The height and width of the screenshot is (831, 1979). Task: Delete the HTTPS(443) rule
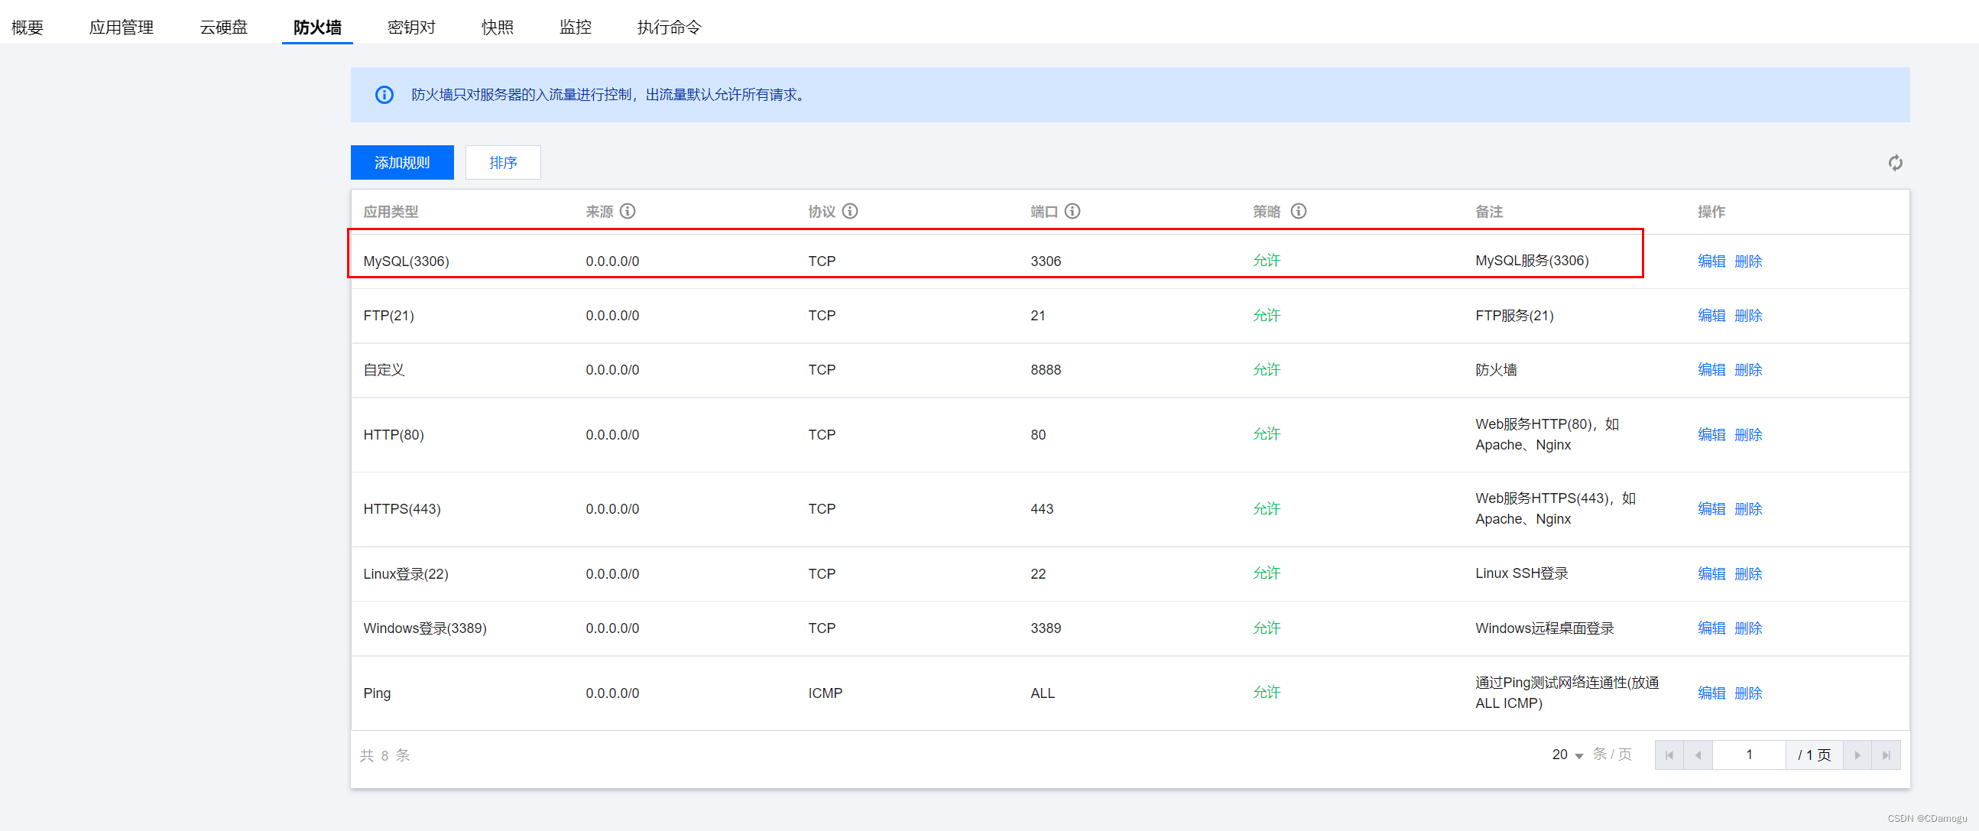[1747, 509]
